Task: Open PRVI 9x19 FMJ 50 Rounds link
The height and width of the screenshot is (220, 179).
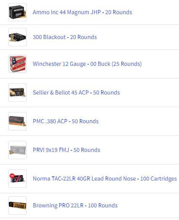Action: [x=67, y=150]
